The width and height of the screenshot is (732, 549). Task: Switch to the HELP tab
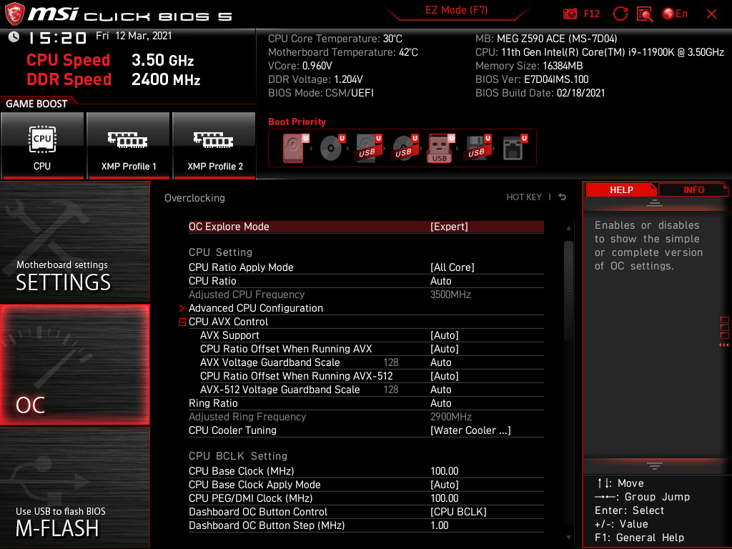[x=621, y=190]
